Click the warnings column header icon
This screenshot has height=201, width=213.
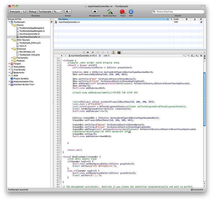195,19
